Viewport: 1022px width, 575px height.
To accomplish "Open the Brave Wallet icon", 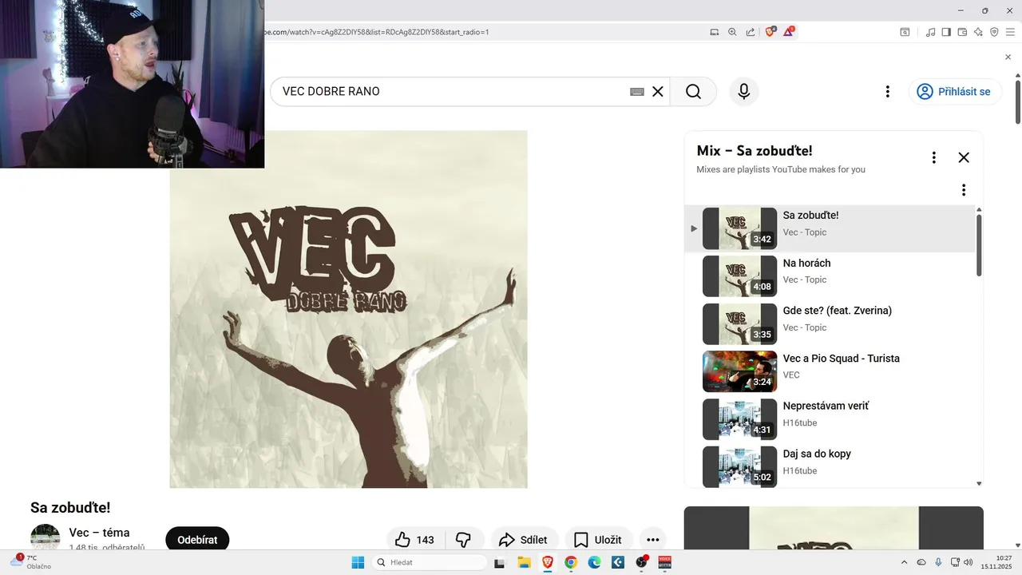I will (x=962, y=32).
